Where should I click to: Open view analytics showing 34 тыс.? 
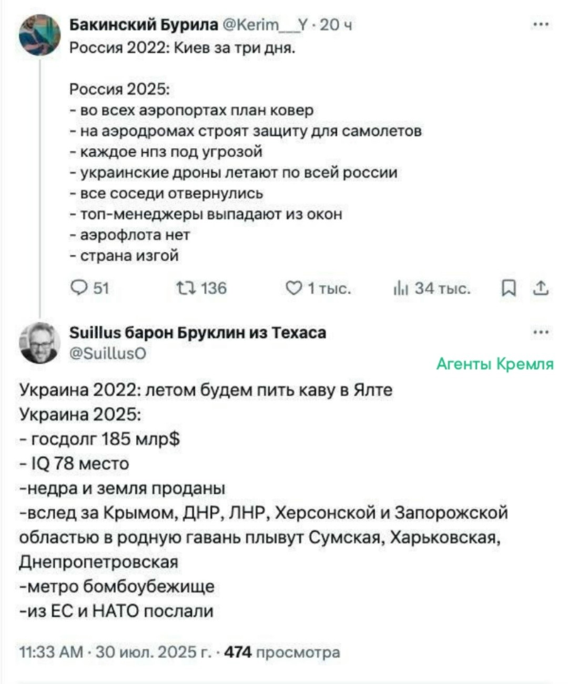click(401, 288)
